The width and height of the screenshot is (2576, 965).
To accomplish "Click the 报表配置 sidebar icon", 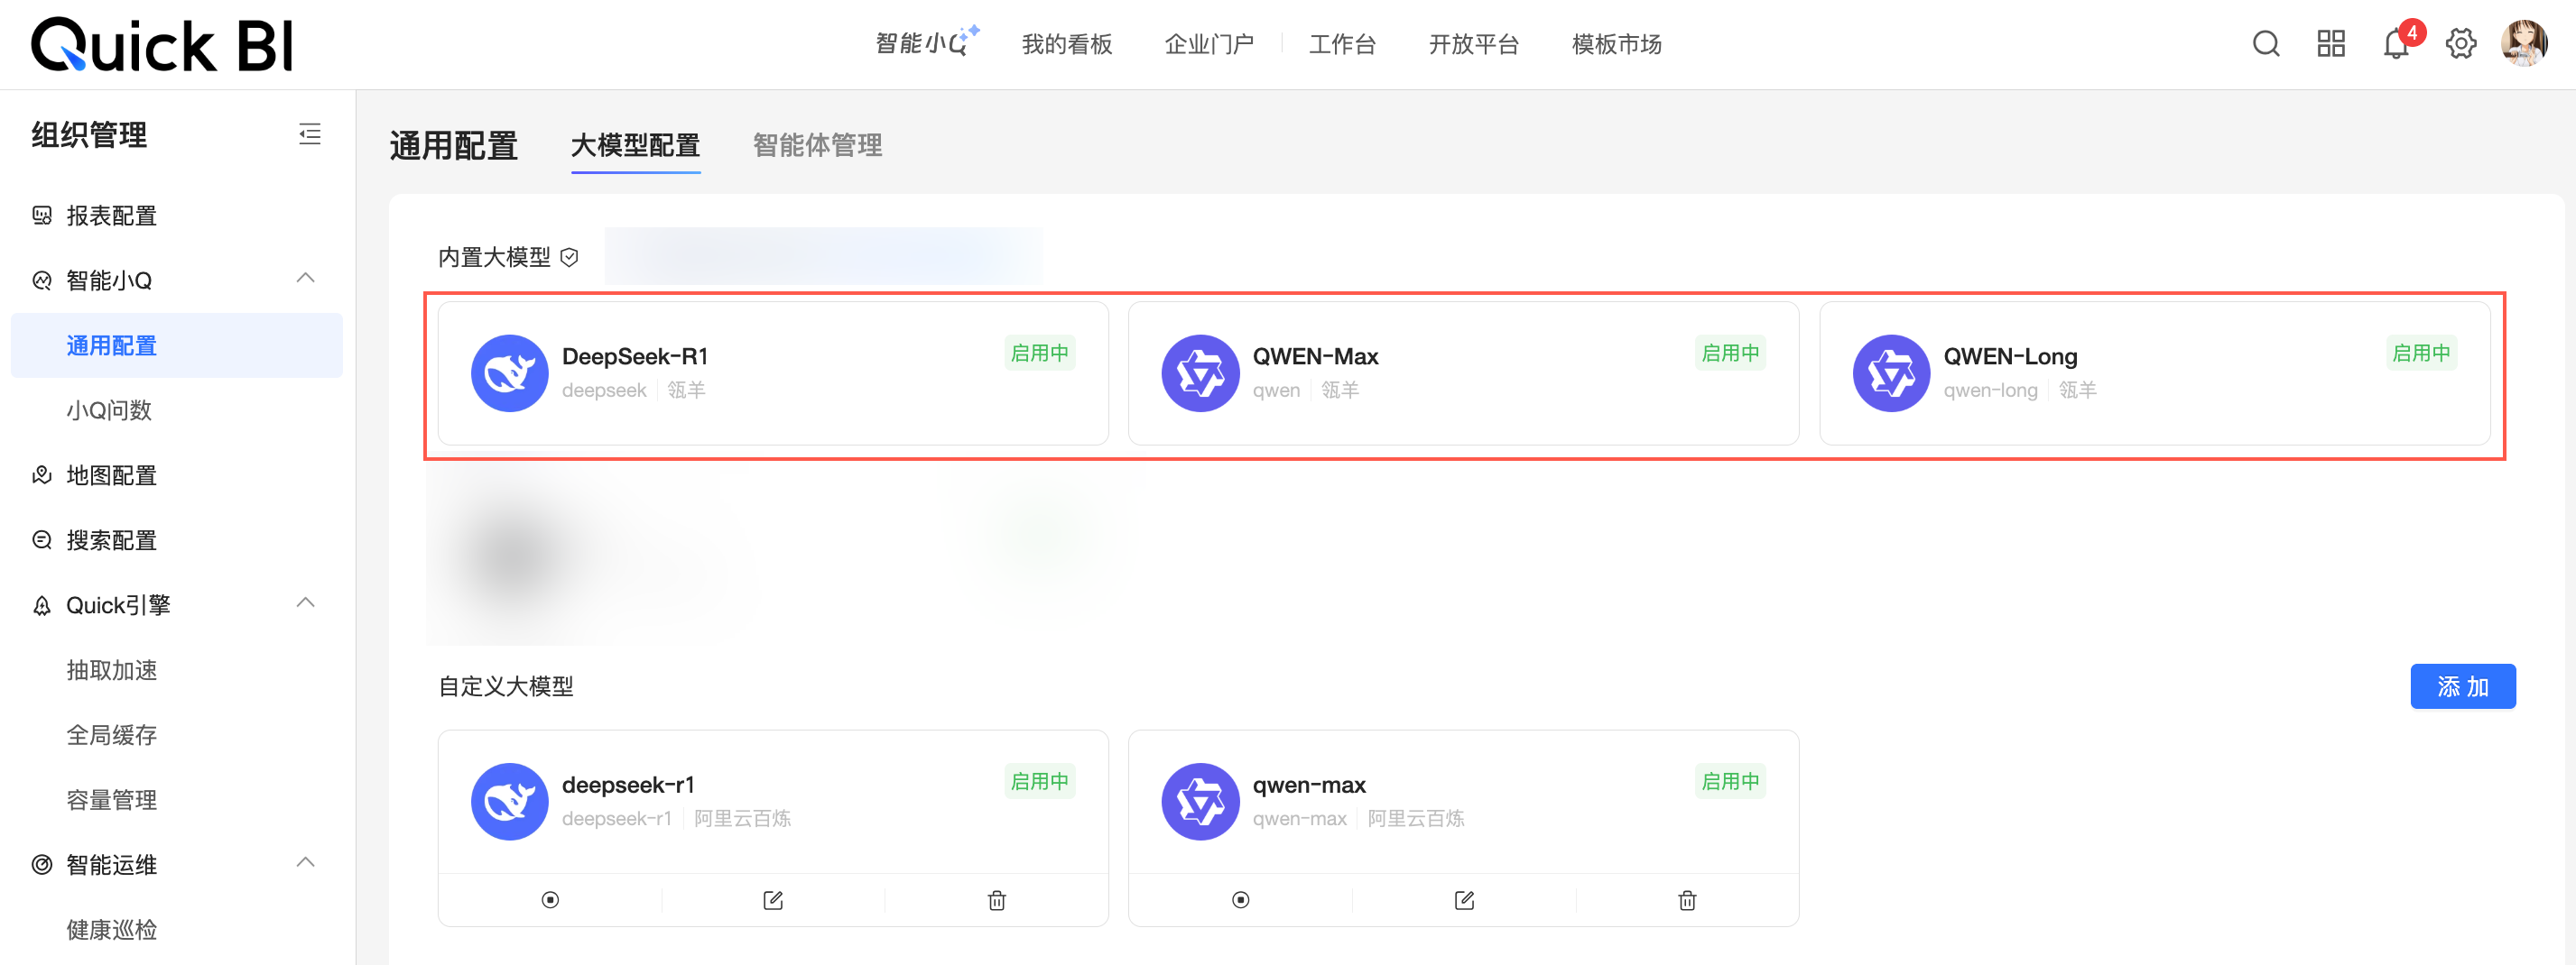I will coord(42,216).
